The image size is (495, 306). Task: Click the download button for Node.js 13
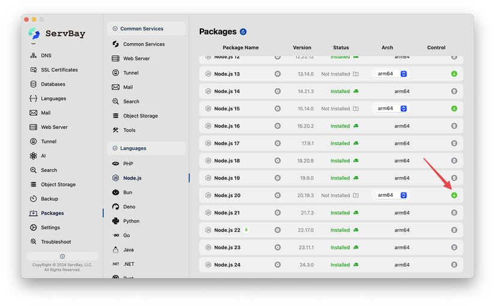pos(454,74)
